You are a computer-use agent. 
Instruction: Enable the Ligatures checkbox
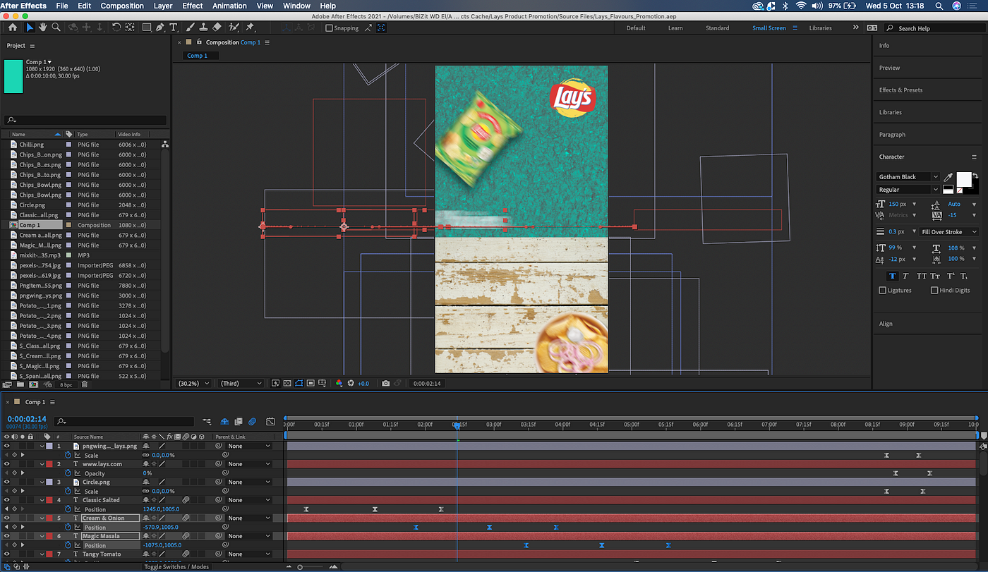click(x=882, y=290)
